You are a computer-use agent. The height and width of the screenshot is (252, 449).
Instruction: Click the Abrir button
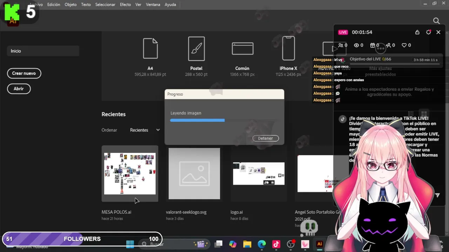(x=19, y=89)
